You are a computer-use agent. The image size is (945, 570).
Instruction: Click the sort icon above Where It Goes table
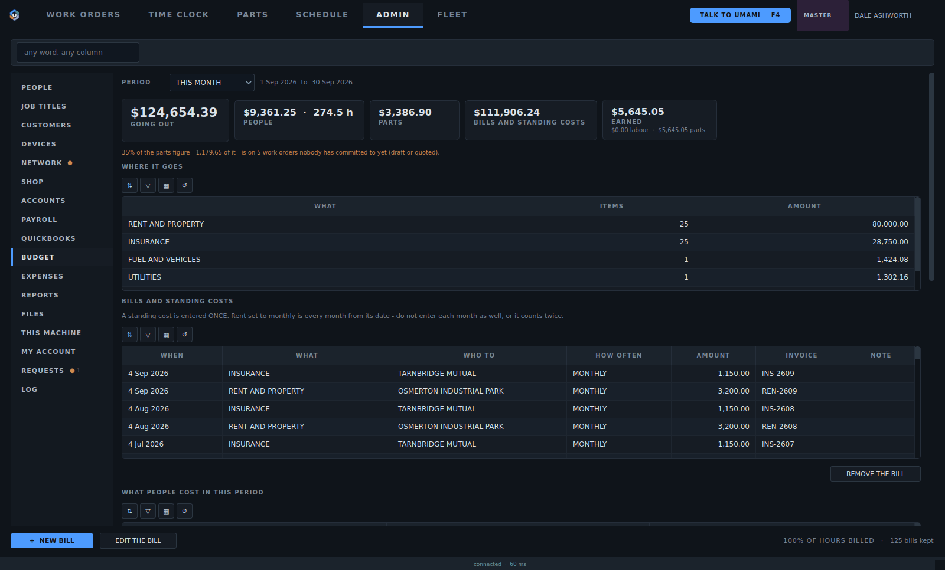coord(129,185)
